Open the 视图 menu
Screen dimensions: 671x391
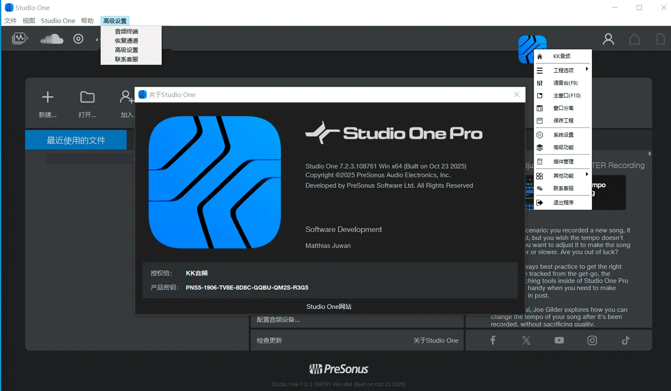(x=28, y=21)
